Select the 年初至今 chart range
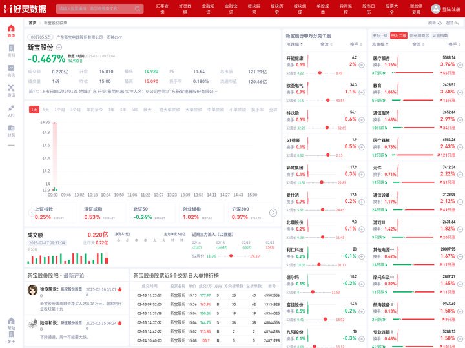Image resolution: width=465 pixels, height=348 pixels. (94, 110)
